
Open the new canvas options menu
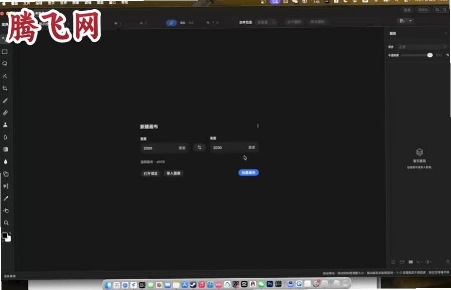pos(258,126)
